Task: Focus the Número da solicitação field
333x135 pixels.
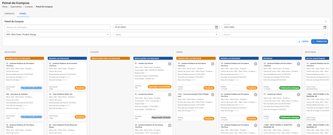Action: tap(58, 27)
